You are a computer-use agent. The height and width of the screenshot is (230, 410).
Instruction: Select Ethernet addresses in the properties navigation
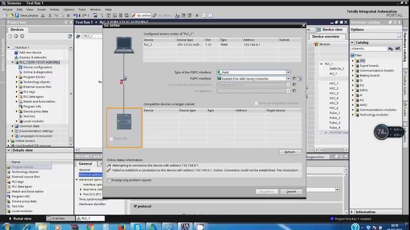pos(90,174)
